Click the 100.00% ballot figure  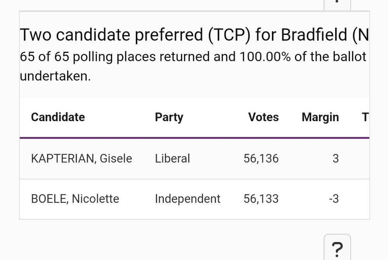pyautogui.click(x=265, y=56)
